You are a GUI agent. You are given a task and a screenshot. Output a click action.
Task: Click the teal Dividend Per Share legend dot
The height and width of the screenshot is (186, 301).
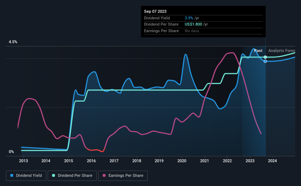click(54, 175)
